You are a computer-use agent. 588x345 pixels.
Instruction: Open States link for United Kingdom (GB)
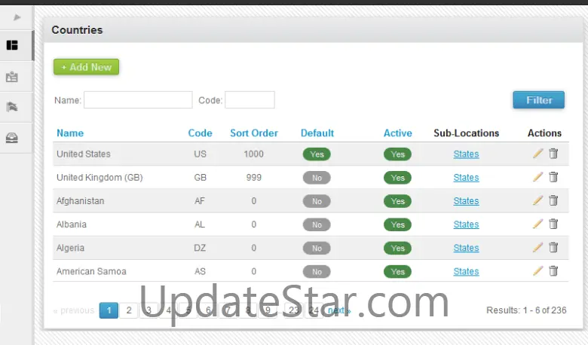tap(466, 178)
